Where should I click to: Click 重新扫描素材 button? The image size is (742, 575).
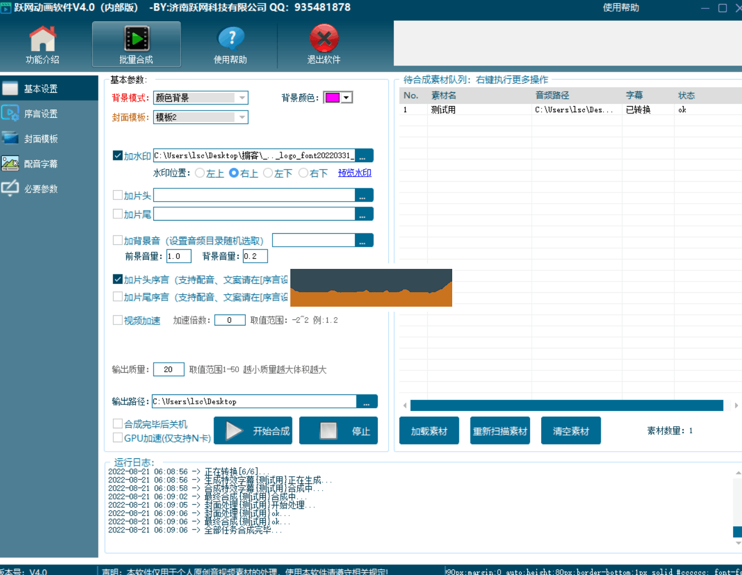point(500,431)
